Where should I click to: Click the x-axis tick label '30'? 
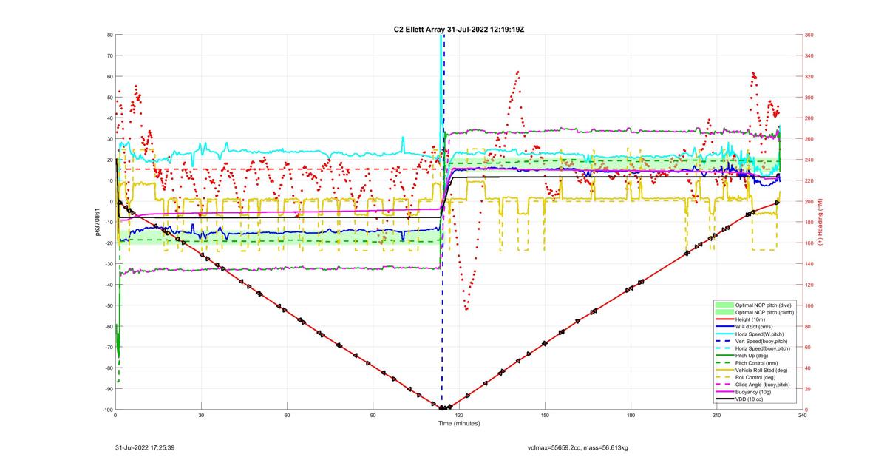point(202,416)
